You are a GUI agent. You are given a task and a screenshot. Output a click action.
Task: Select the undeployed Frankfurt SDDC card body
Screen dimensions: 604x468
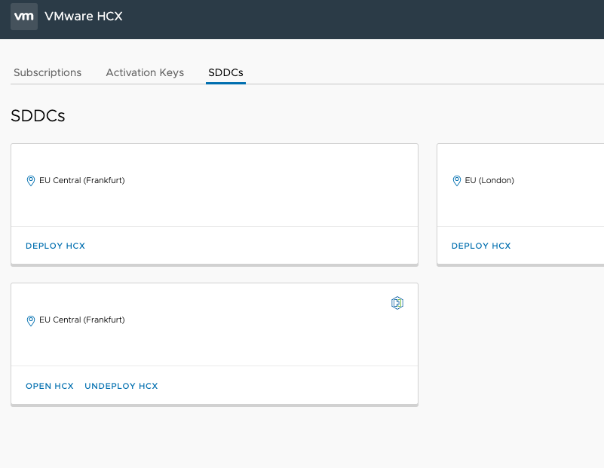215,185
